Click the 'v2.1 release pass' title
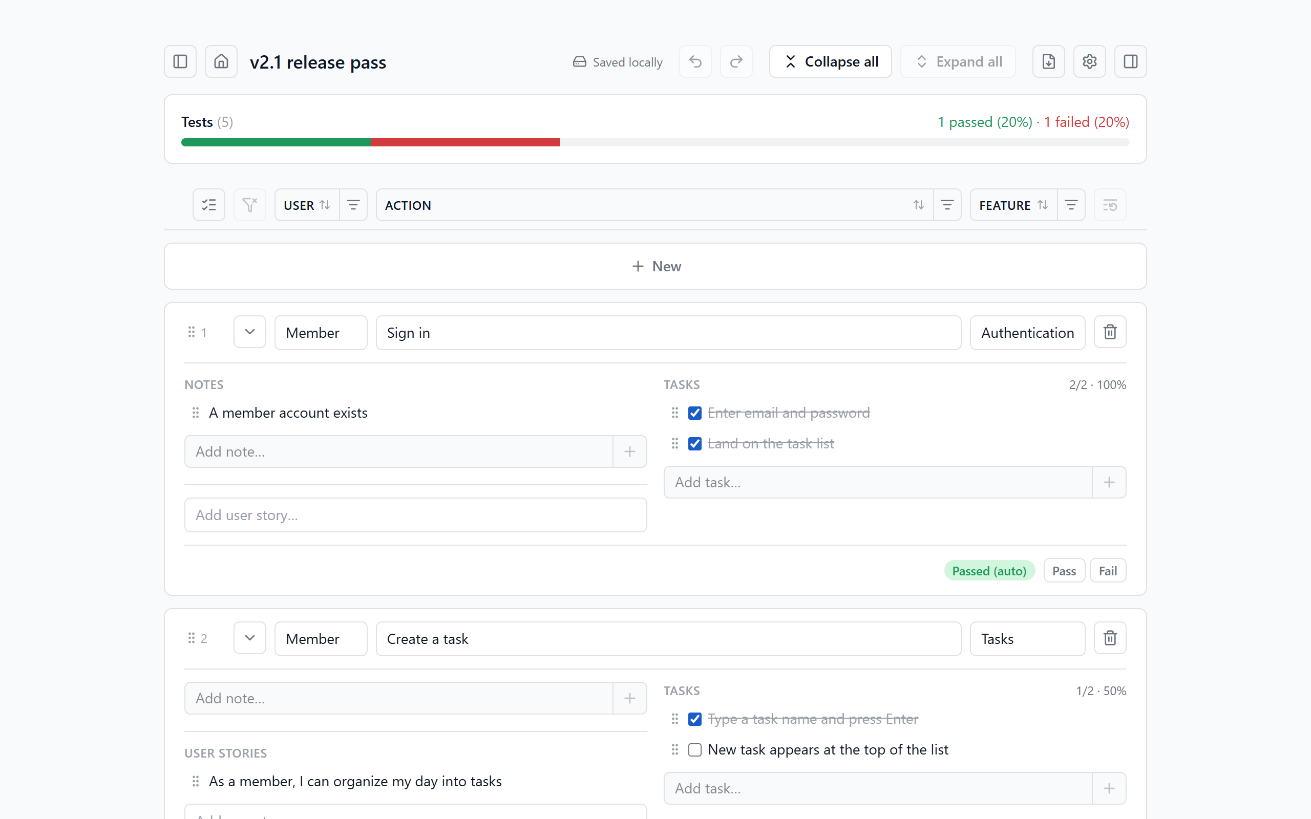Viewport: 1311px width, 819px height. click(318, 62)
